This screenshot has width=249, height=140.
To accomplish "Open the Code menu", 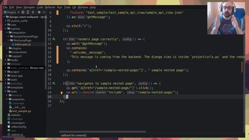I will (40, 7).
